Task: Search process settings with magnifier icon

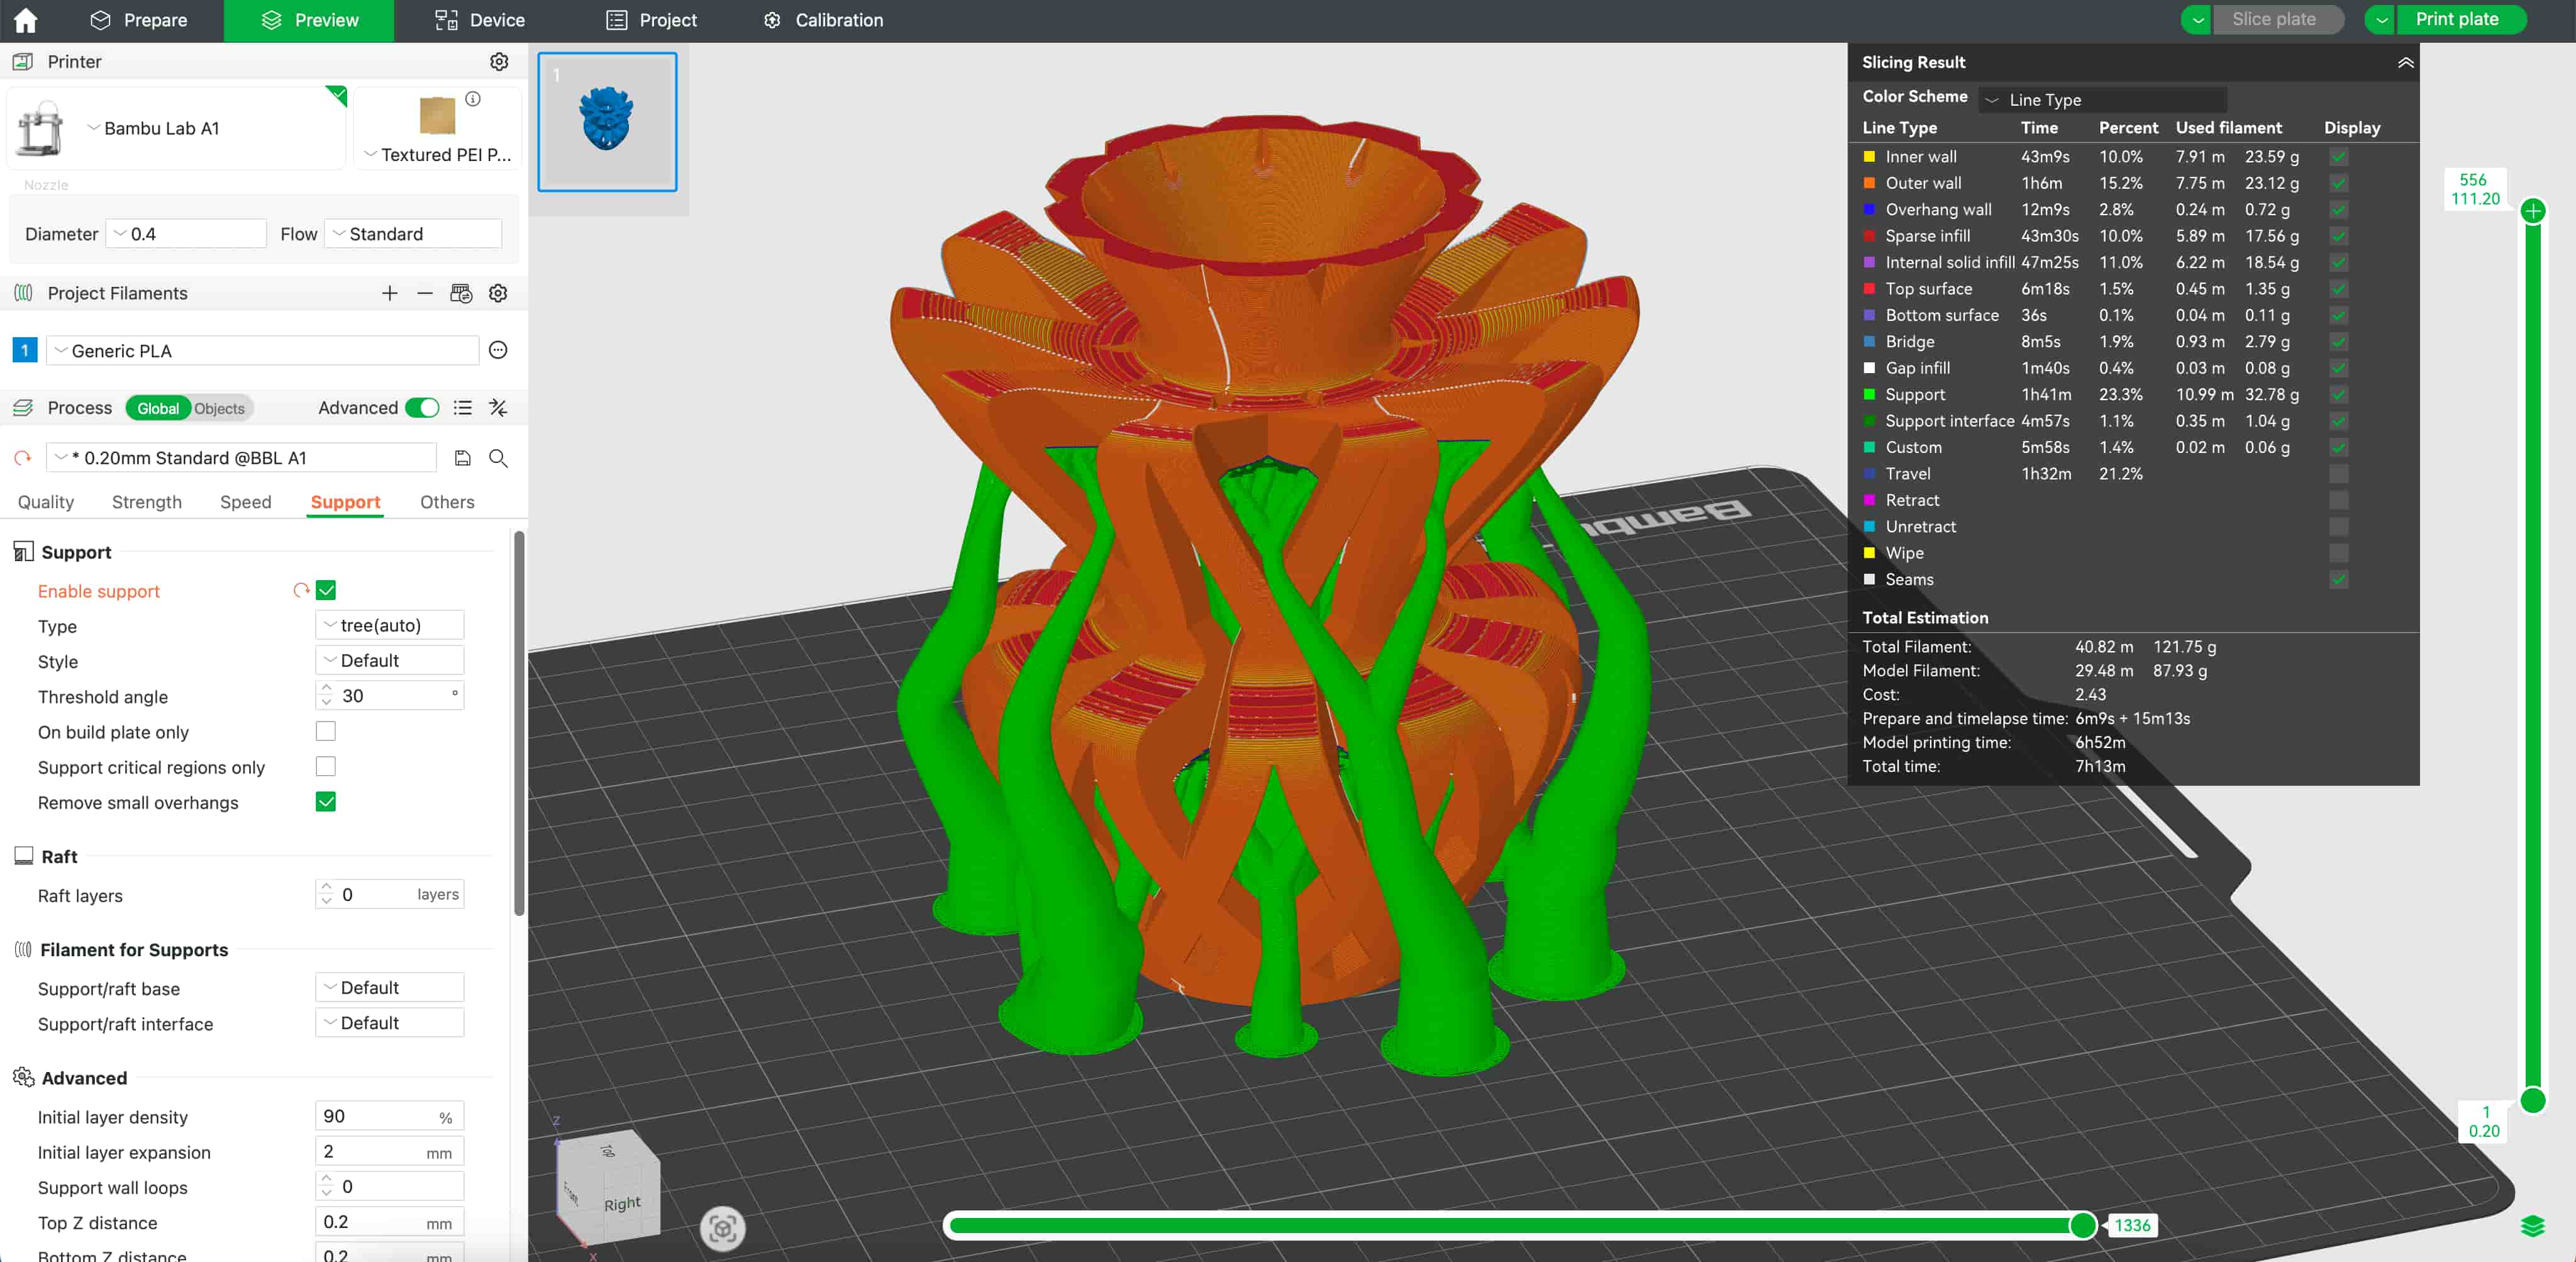Action: [498, 458]
